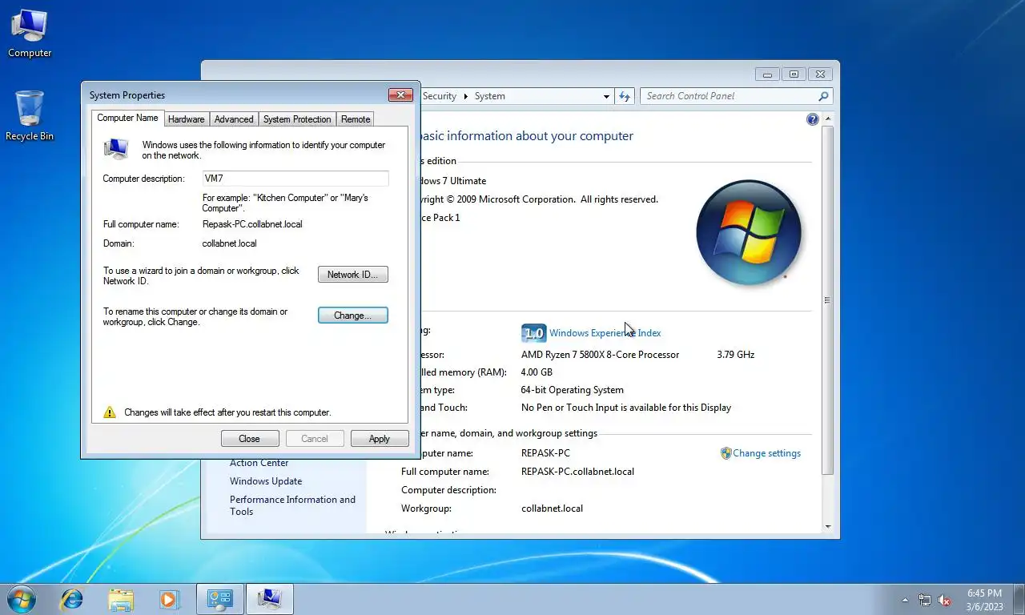Click the 1.0 Experience Index score badge
This screenshot has width=1025, height=615.
click(533, 333)
